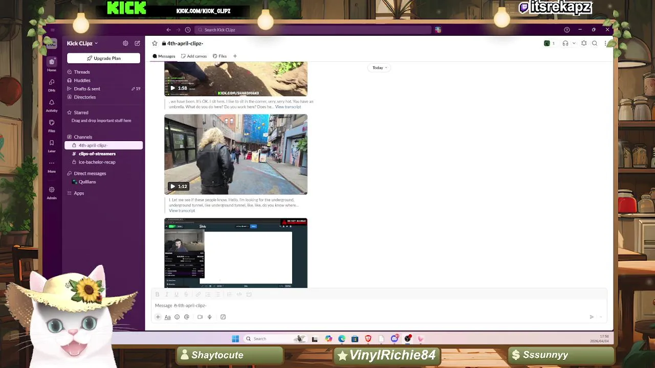The width and height of the screenshot is (655, 368).
Task: Search in channel with magnifier icon
Action: [x=595, y=43]
